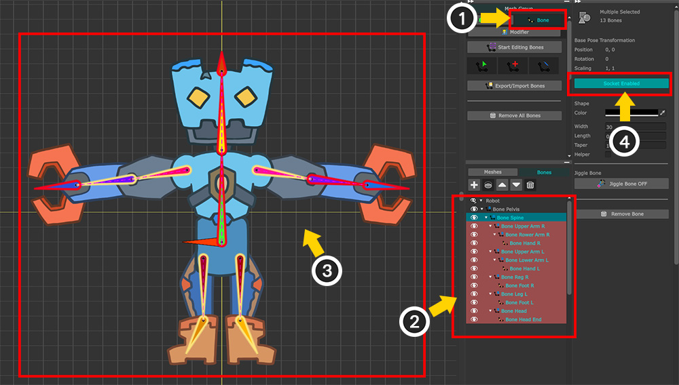The width and height of the screenshot is (679, 385).
Task: Move selected item down with the down arrow
Action: [516, 185]
